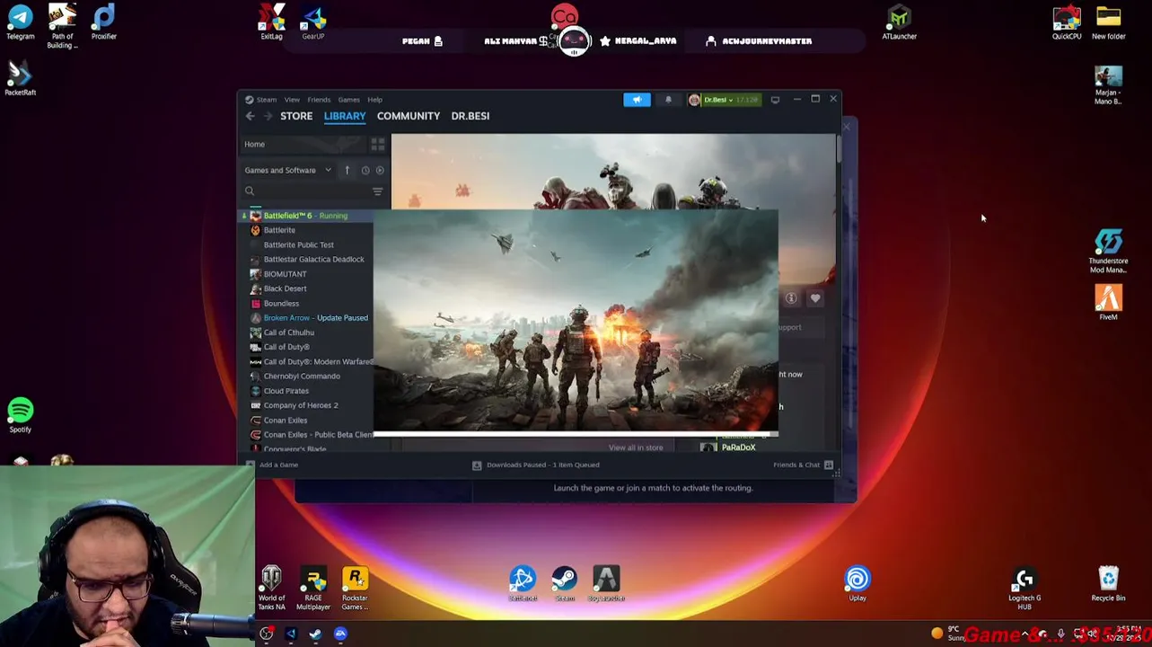Open Dr.Besi account dropdown in Steam
The width and height of the screenshot is (1152, 647).
click(724, 100)
